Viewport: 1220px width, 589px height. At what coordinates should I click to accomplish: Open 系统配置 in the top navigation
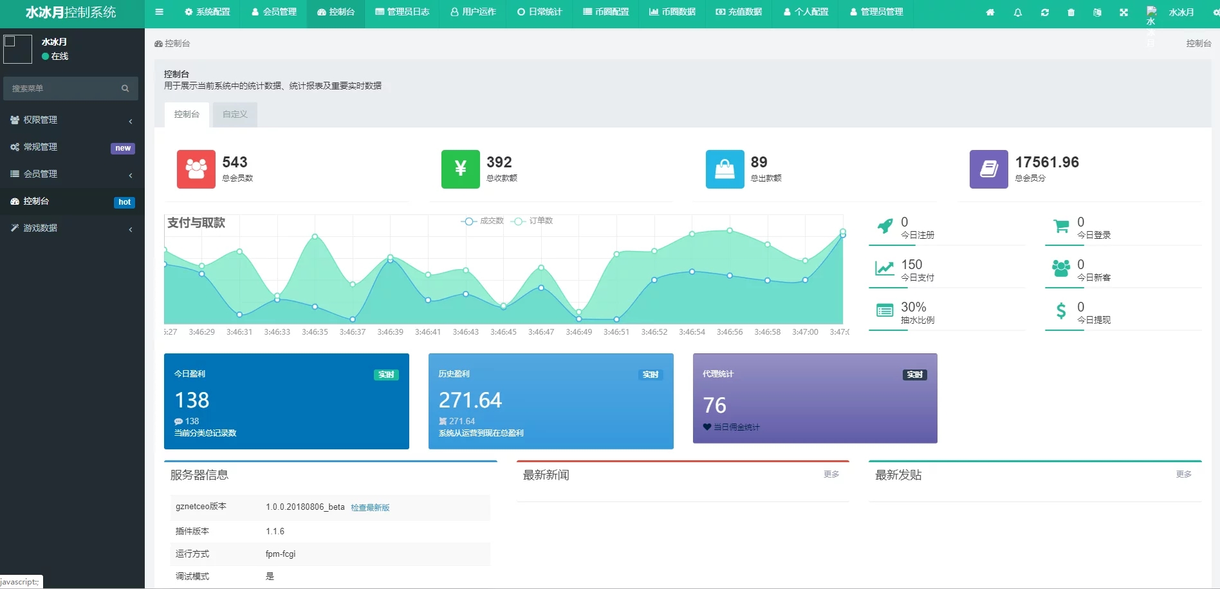pyautogui.click(x=207, y=12)
